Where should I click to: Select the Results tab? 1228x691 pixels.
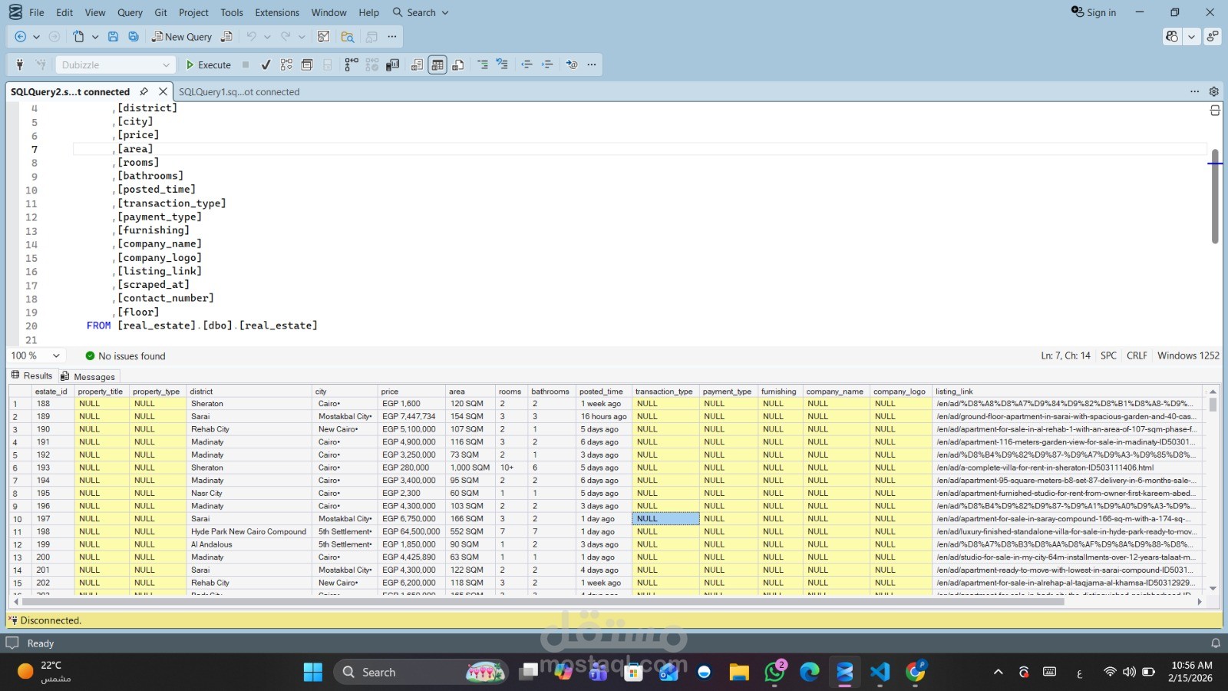(31, 375)
